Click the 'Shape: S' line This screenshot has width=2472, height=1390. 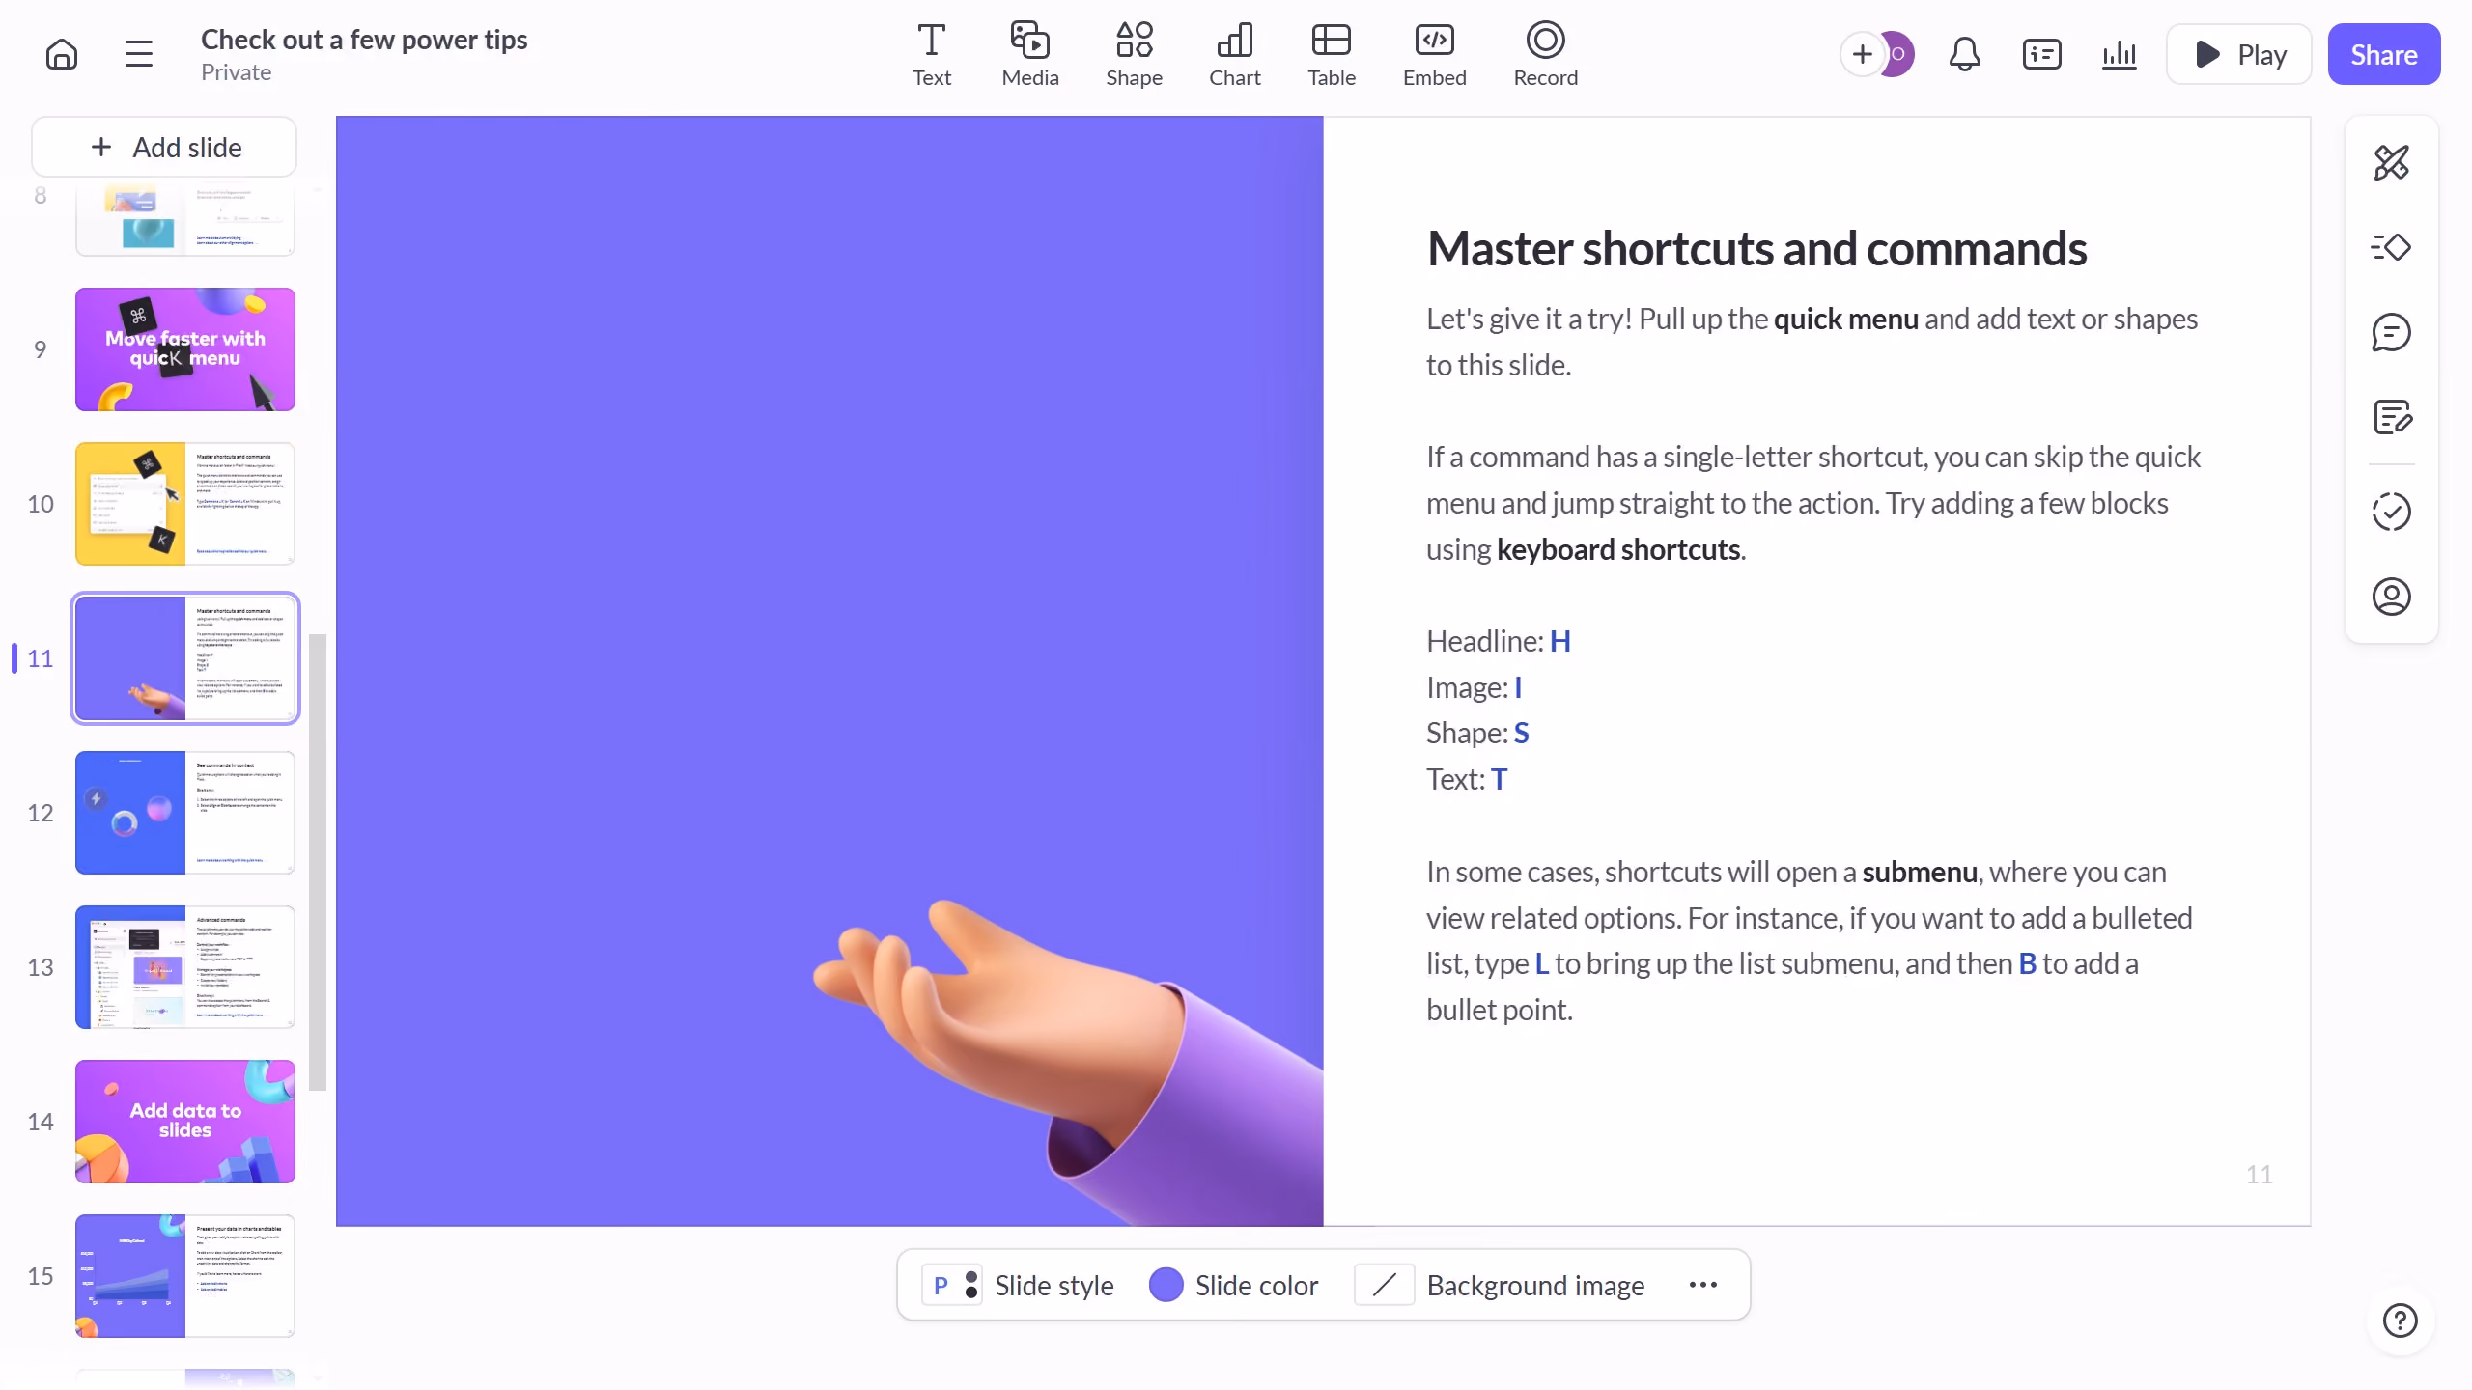(1477, 734)
